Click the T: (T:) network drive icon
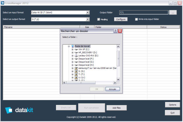 click(76, 75)
